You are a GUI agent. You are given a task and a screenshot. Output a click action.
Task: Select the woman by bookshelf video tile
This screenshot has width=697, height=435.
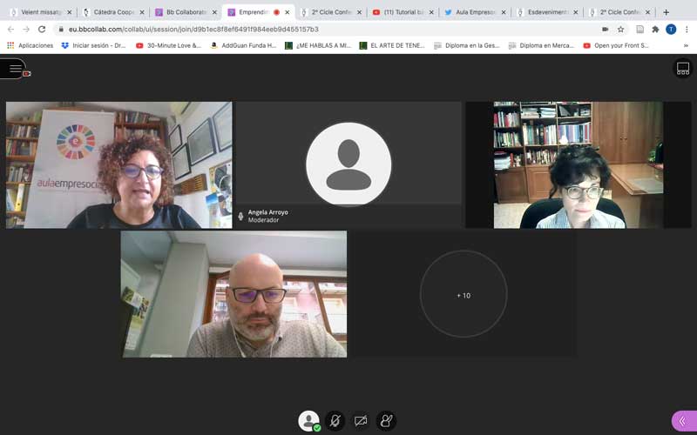coord(579,165)
